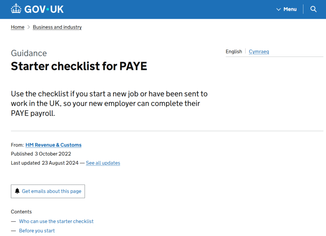This screenshot has width=326, height=236.
Task: Click the Starter checklist for PAYE heading
Action: (x=79, y=66)
